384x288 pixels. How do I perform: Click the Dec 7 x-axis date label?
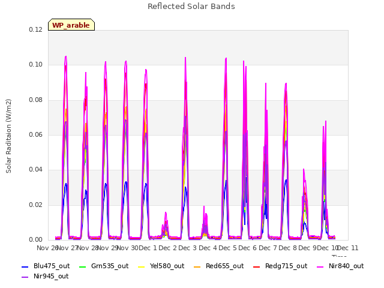(x=268, y=248)
